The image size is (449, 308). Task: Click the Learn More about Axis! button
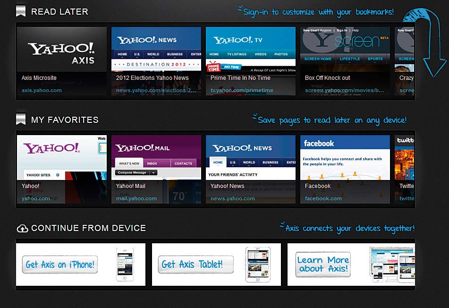click(x=323, y=265)
